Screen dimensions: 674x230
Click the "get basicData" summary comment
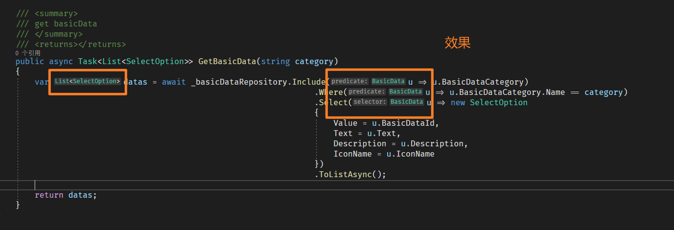(66, 23)
